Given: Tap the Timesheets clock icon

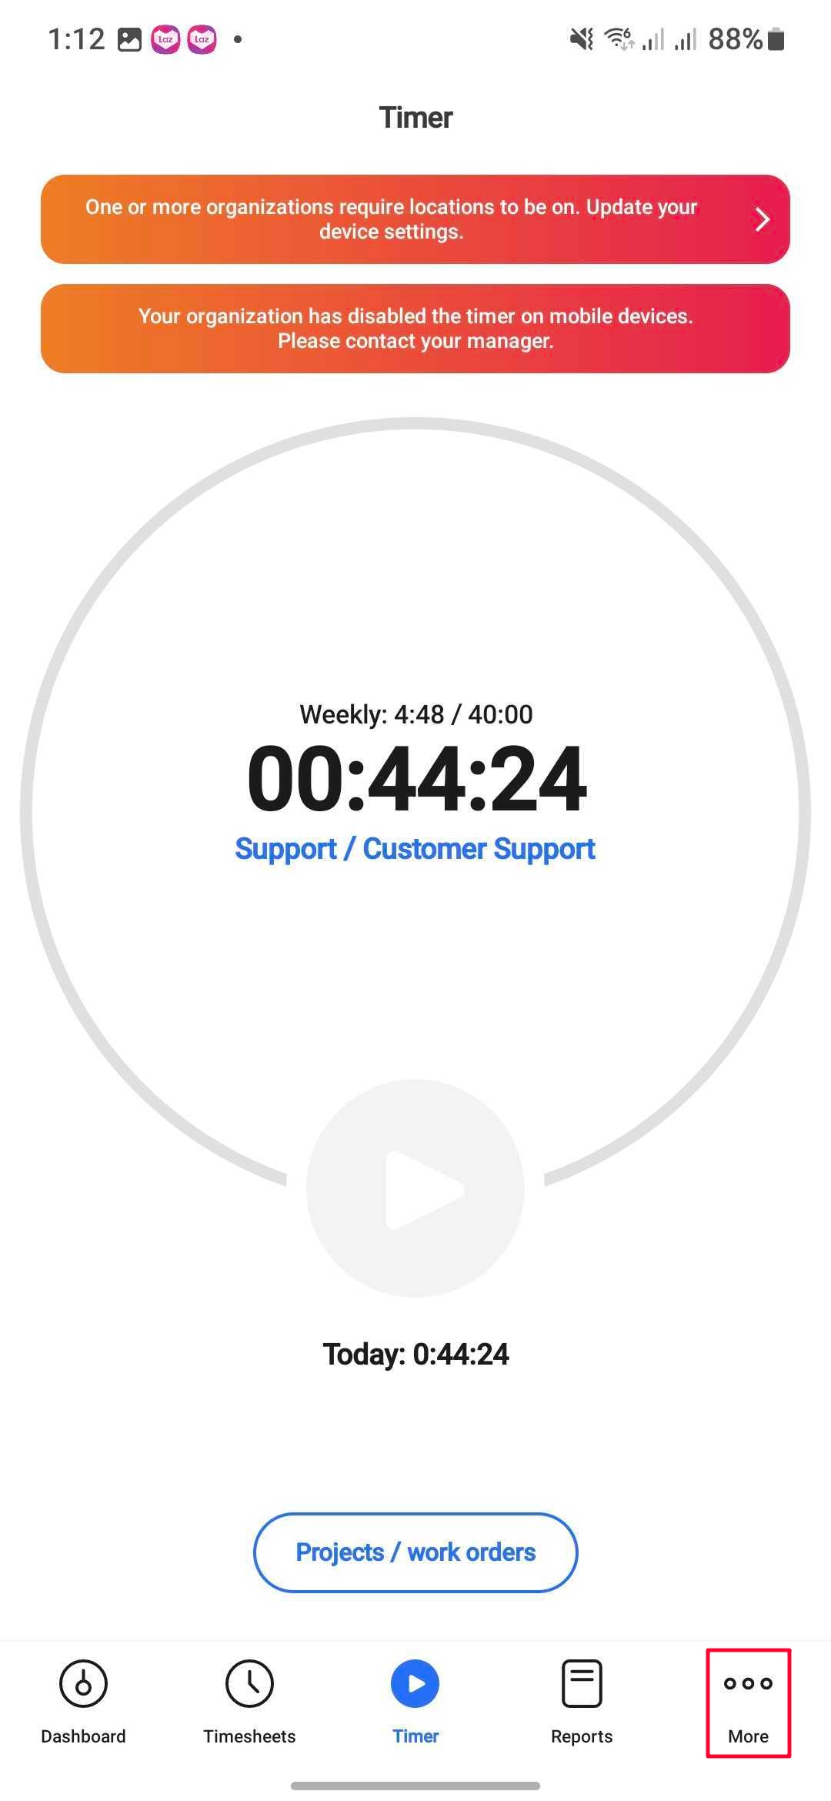Looking at the screenshot, I should pyautogui.click(x=249, y=1683).
